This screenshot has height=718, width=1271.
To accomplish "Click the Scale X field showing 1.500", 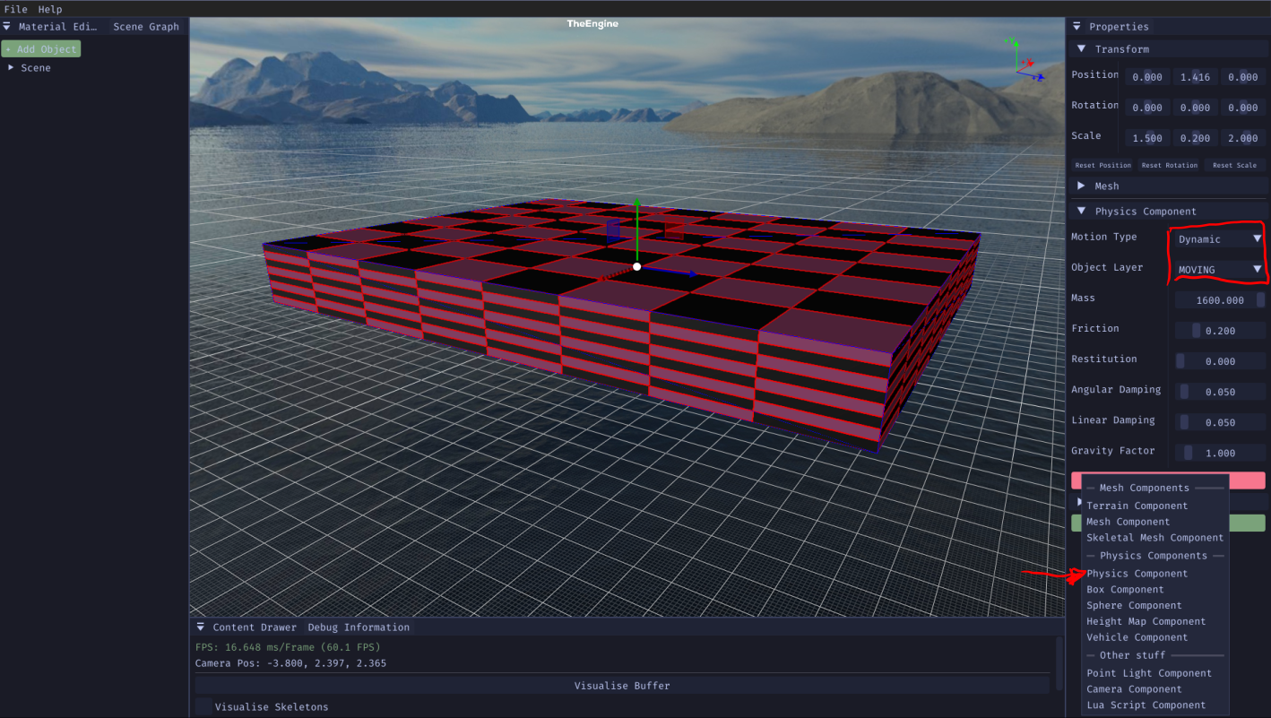I will [x=1146, y=138].
